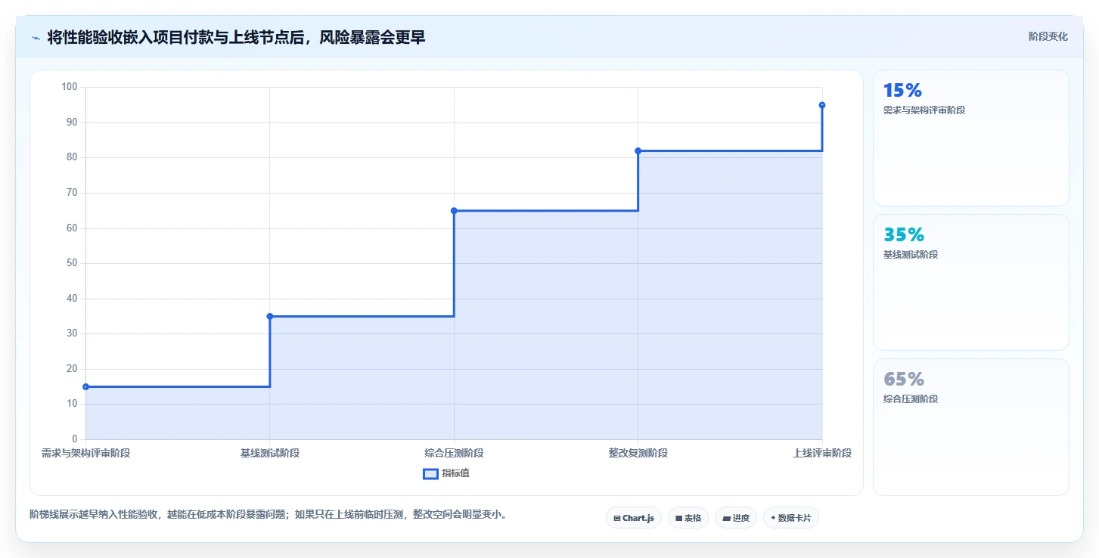Screen dimensions: 1099x558
Task: Open the 15% 需求与架构评审阶段 card
Action: tap(971, 138)
